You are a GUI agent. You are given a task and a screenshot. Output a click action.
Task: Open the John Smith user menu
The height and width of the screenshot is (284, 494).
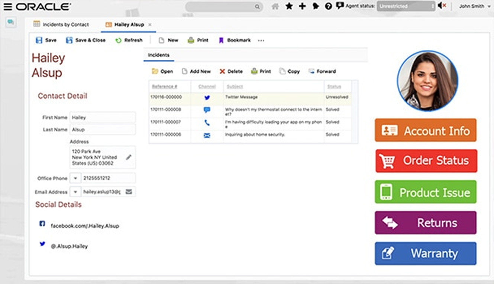475,6
